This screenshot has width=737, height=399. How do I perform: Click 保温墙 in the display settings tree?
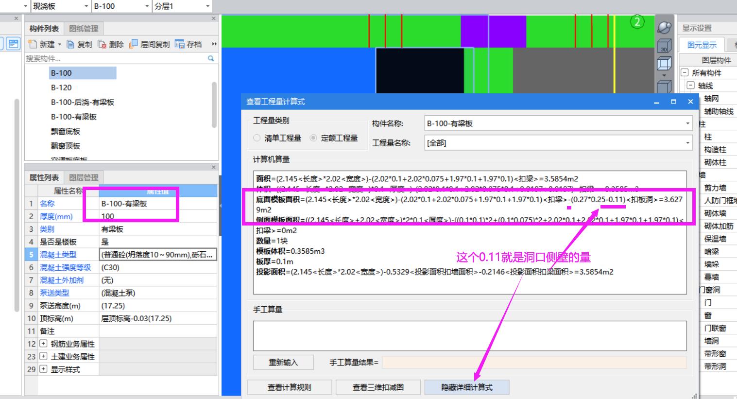click(715, 239)
